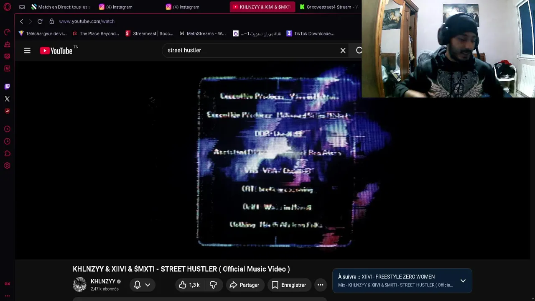
Task: Click the Mix - KHLNZYY & XIIVI playlist line
Action: (x=395, y=285)
